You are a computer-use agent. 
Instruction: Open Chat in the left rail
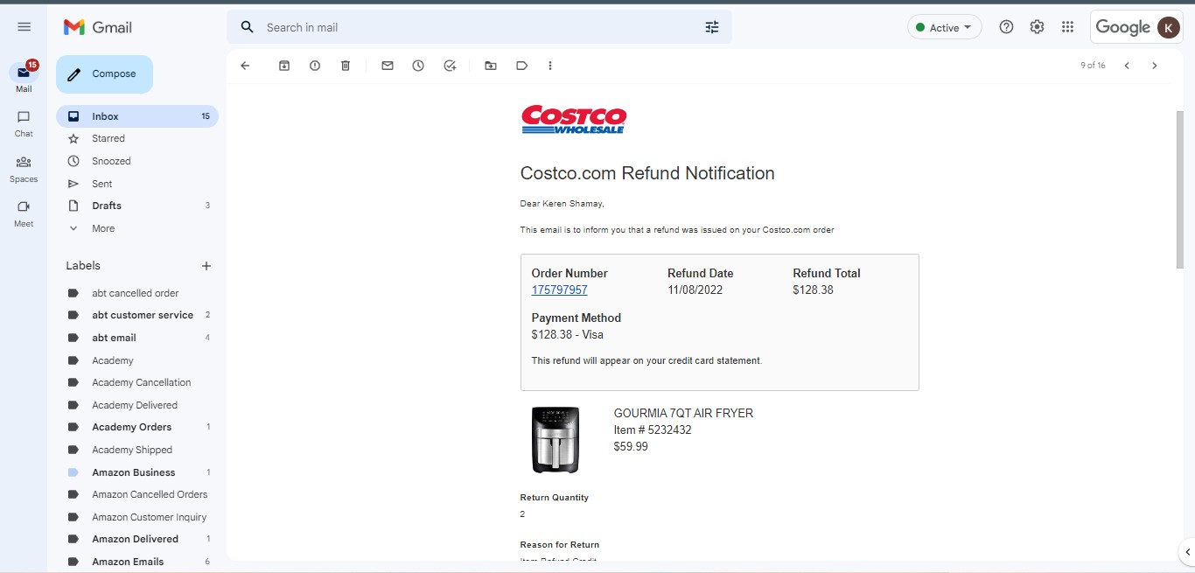tap(24, 123)
